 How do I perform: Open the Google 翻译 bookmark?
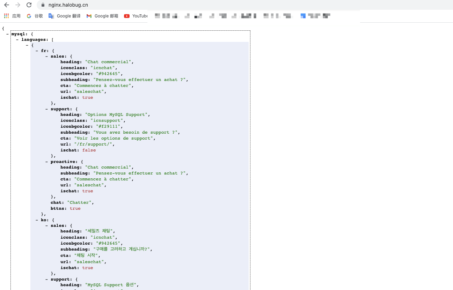coord(64,16)
